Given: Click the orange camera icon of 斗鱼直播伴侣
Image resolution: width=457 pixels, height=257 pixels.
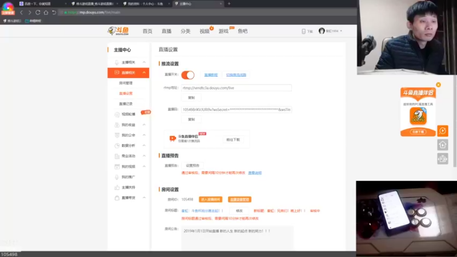Looking at the screenshot, I should click(x=173, y=138).
